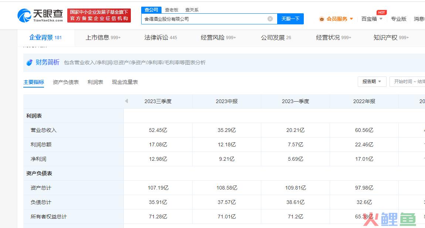Click the 71.28亿 owners' equity cell
Screen dimensions: 425x228
158,216
